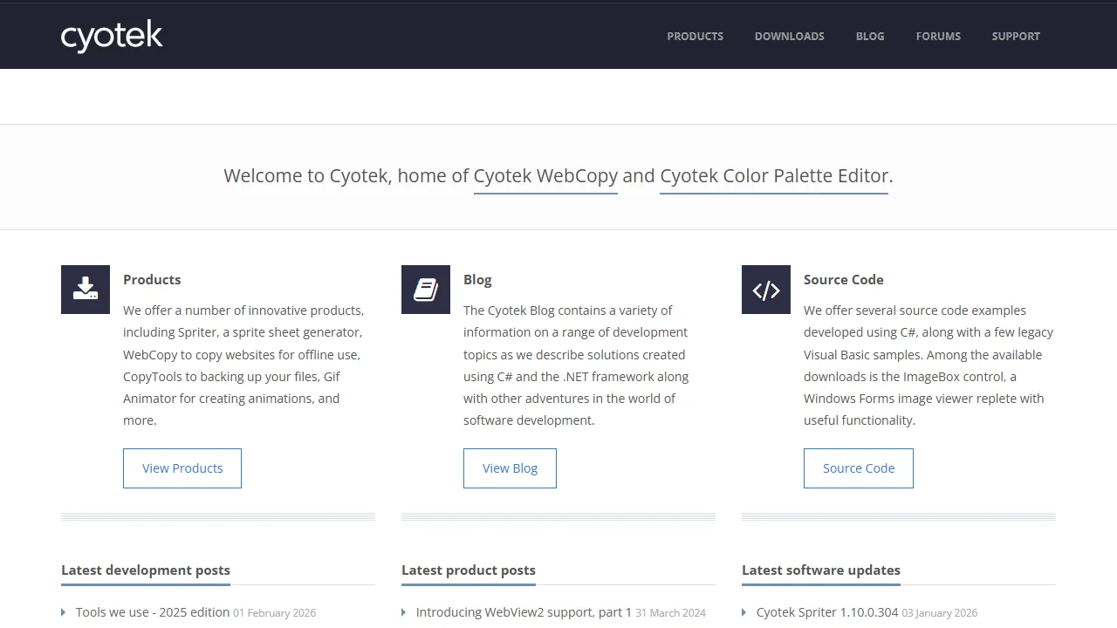Open the DOWNLOADS menu
This screenshot has width=1117, height=628.
(x=789, y=36)
